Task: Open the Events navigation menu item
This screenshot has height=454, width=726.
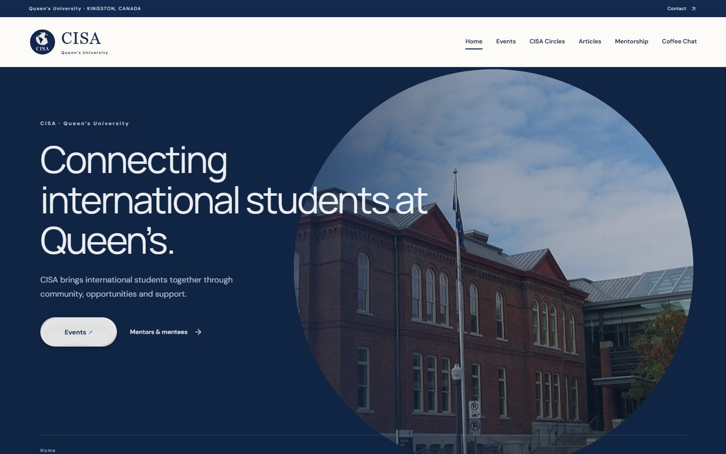Action: coord(506,41)
